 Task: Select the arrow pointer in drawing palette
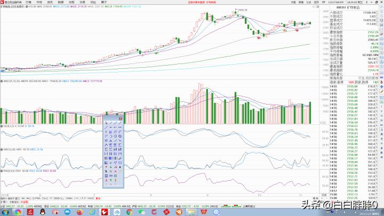tap(106, 123)
